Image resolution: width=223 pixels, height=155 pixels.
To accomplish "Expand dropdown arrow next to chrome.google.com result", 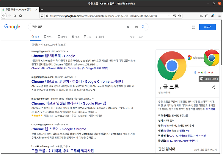I will tap(67, 125).
